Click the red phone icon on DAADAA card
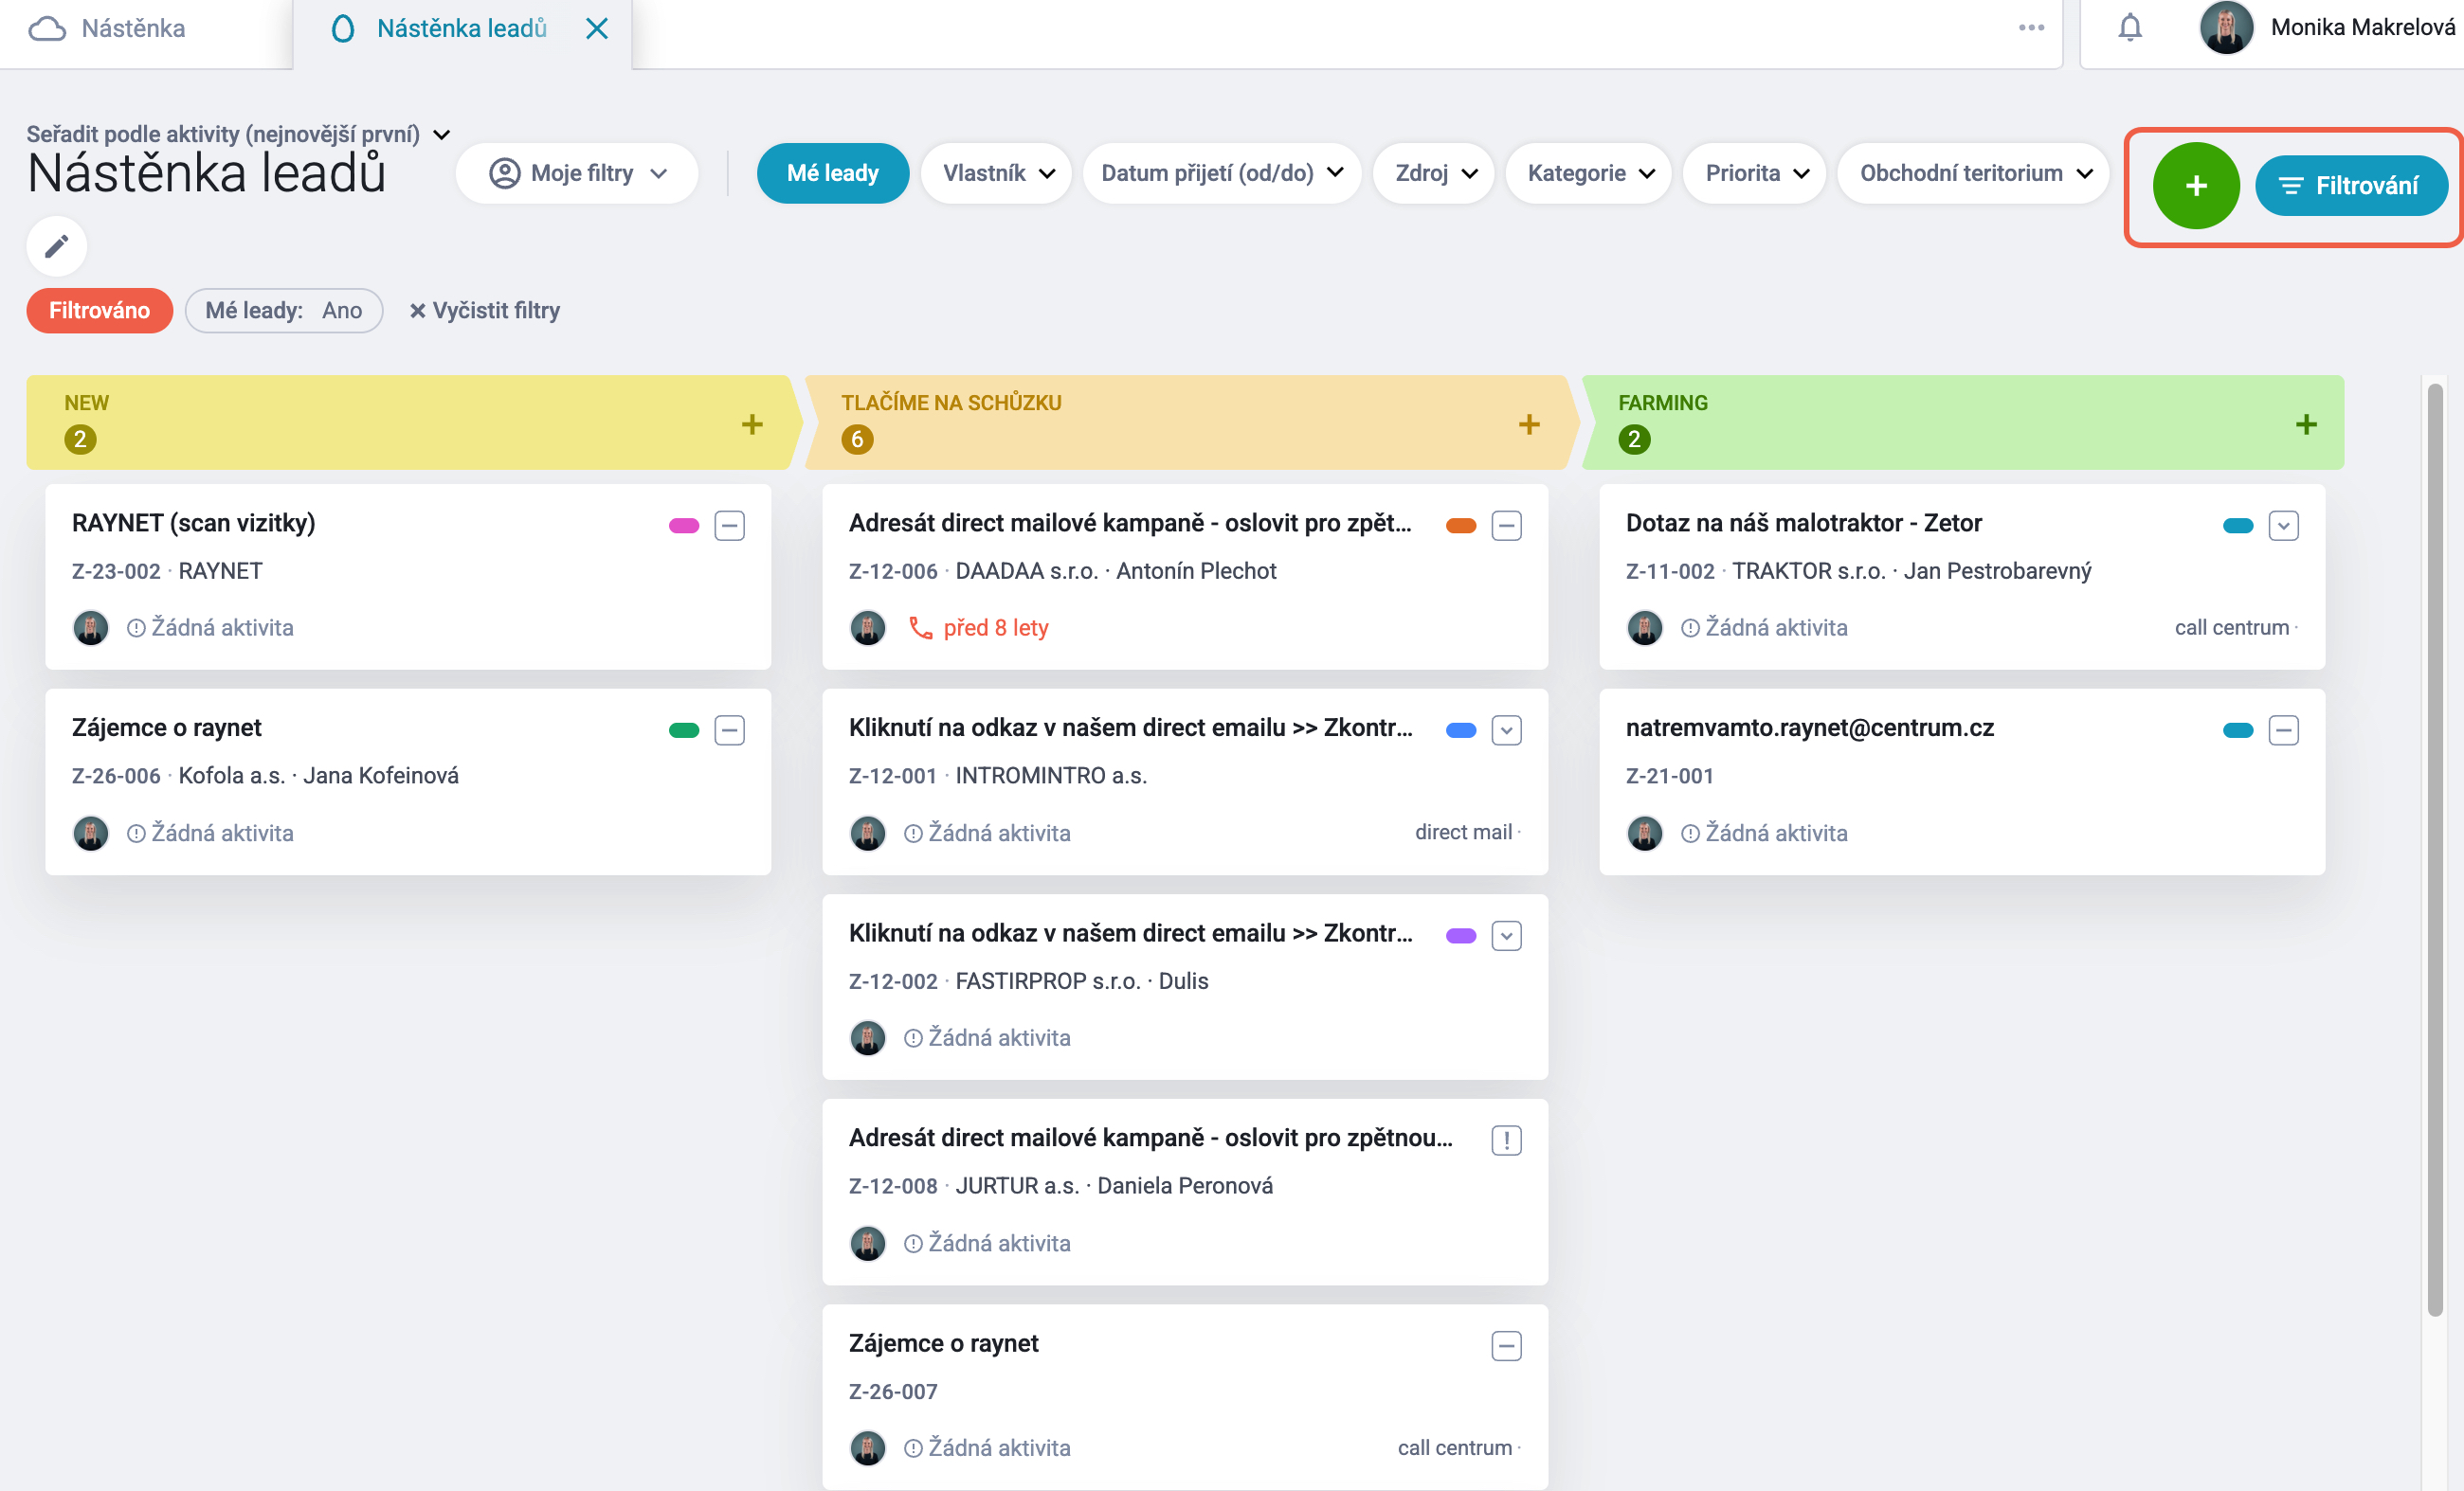This screenshot has height=1491, width=2464. 920,628
